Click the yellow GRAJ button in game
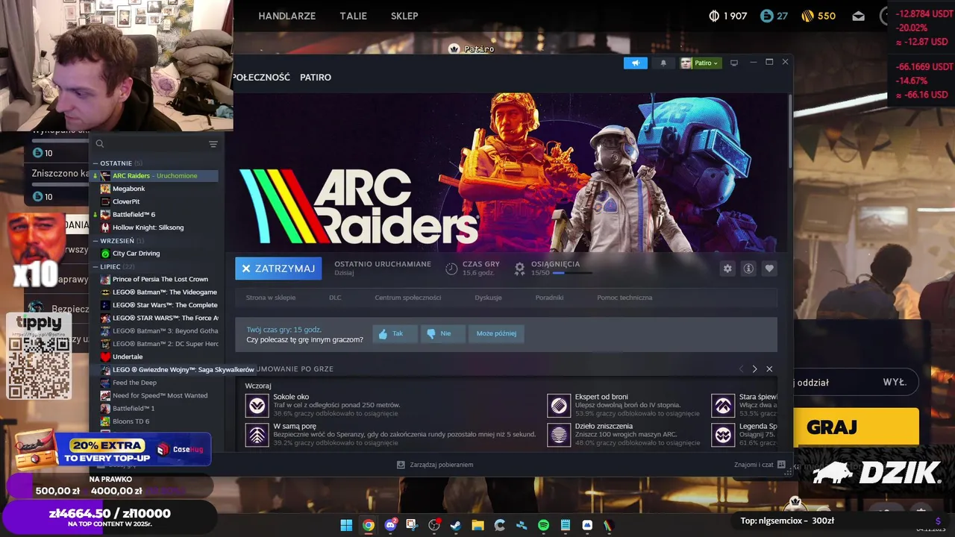The width and height of the screenshot is (955, 537). (856, 427)
